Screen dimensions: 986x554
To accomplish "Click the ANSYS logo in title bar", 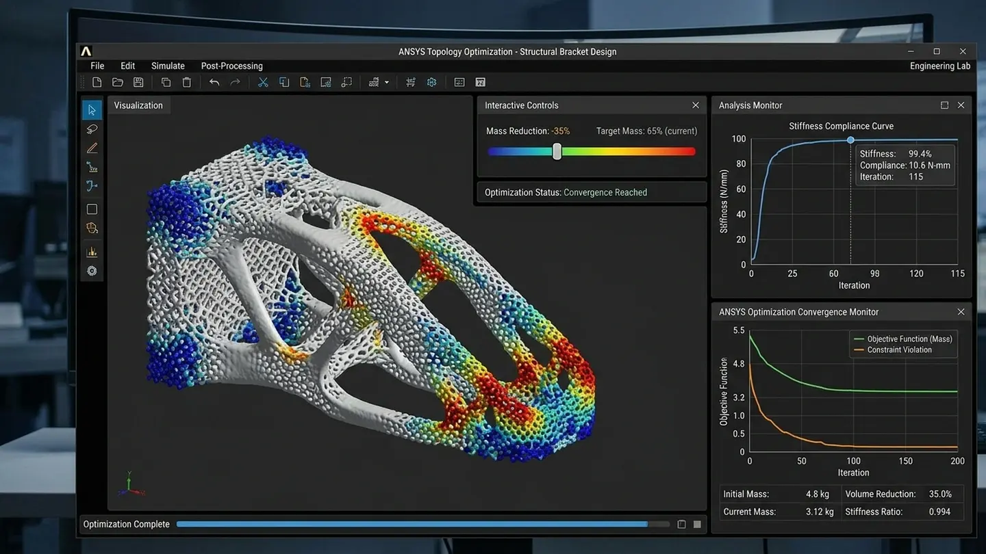I will pyautogui.click(x=86, y=51).
